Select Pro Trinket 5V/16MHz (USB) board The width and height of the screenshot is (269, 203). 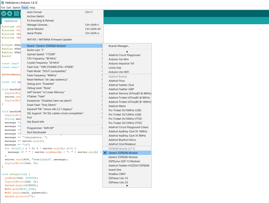point(127,110)
